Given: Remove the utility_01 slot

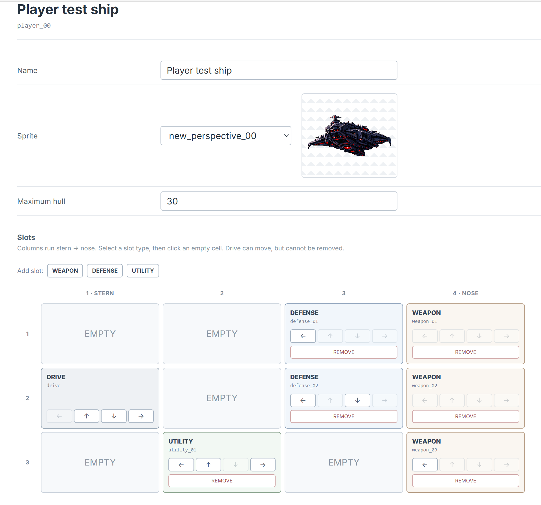Looking at the screenshot, I should 222,481.
